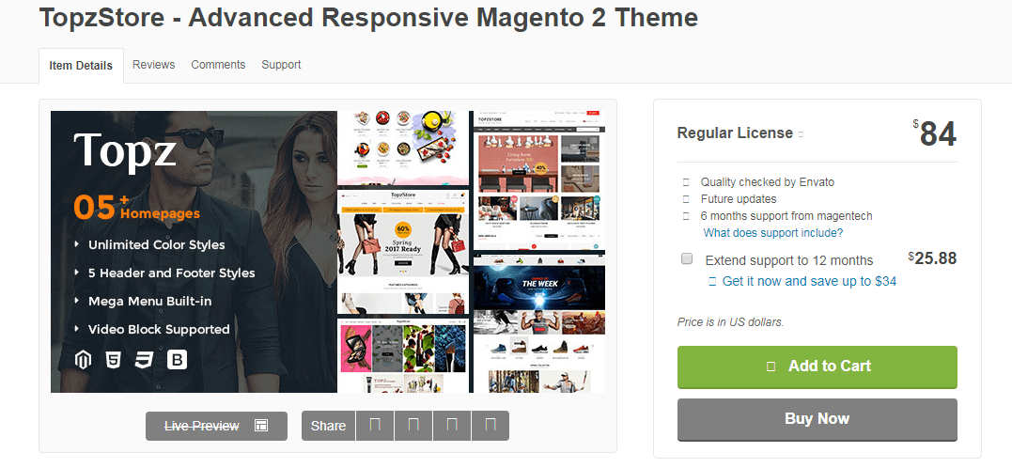Viewport: 1012px width, 468px height.
Task: Tick the Extend support to 12 months checkbox
Action: coord(688,258)
